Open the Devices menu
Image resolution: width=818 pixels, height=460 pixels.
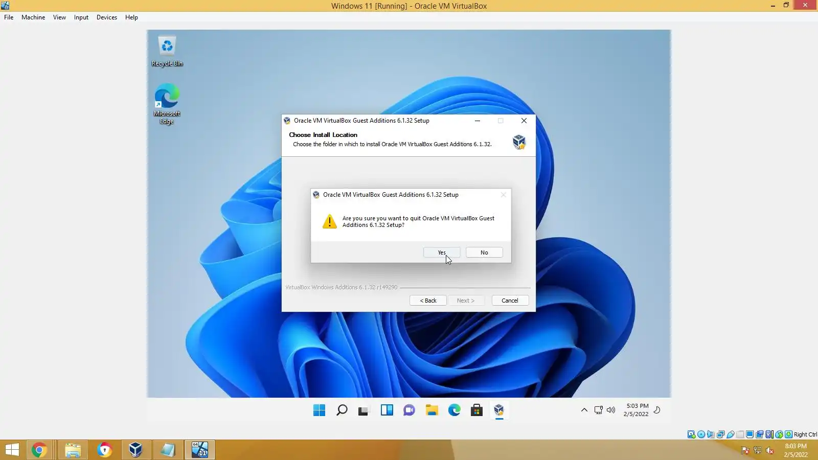(x=107, y=17)
